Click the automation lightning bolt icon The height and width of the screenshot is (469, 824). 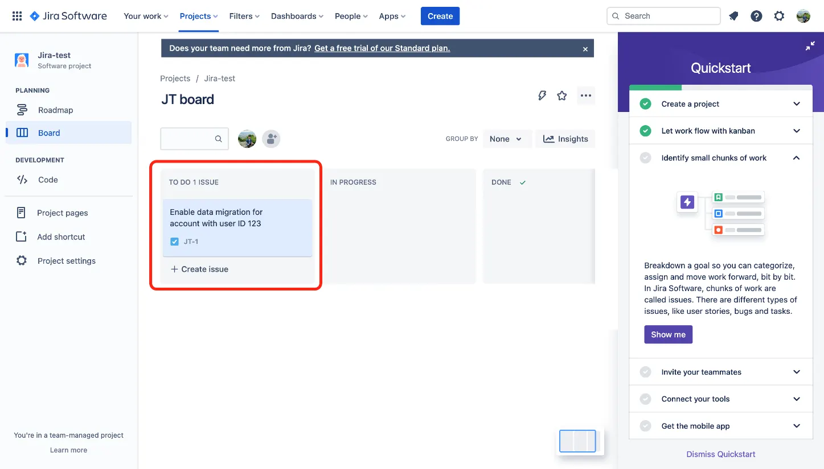tap(542, 96)
